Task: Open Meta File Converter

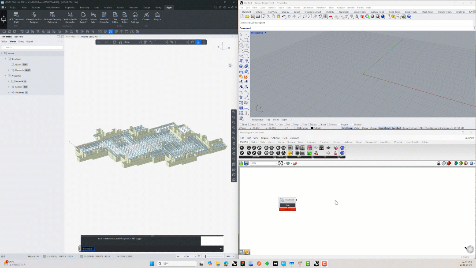Action: click(104, 17)
